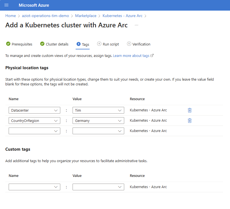The width and height of the screenshot is (230, 209).
Task: Click the Cluster details checkmark icon
Action: click(42, 44)
